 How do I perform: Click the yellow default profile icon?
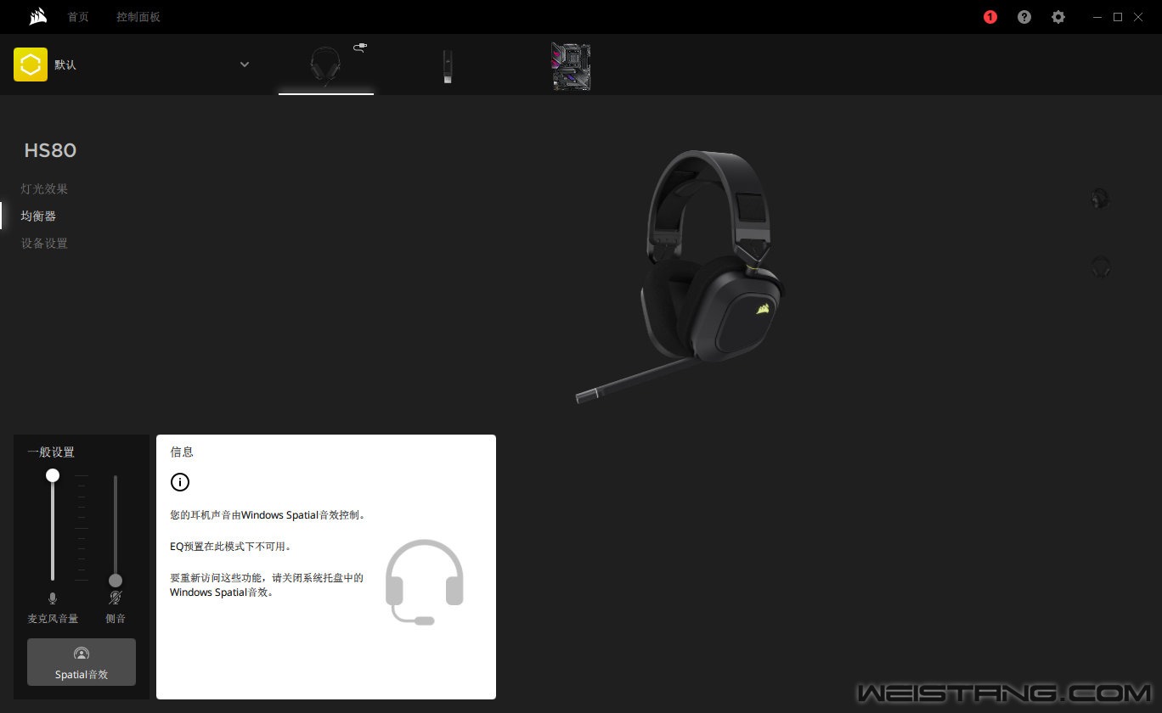(x=30, y=64)
